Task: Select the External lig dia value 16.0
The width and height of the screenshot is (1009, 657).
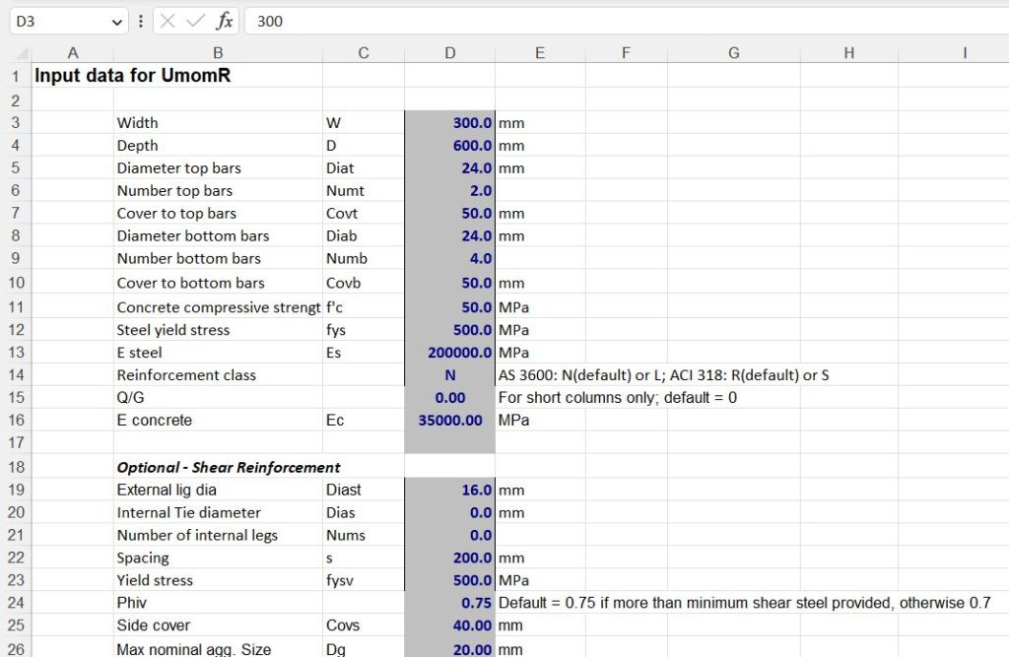Action: click(449, 490)
